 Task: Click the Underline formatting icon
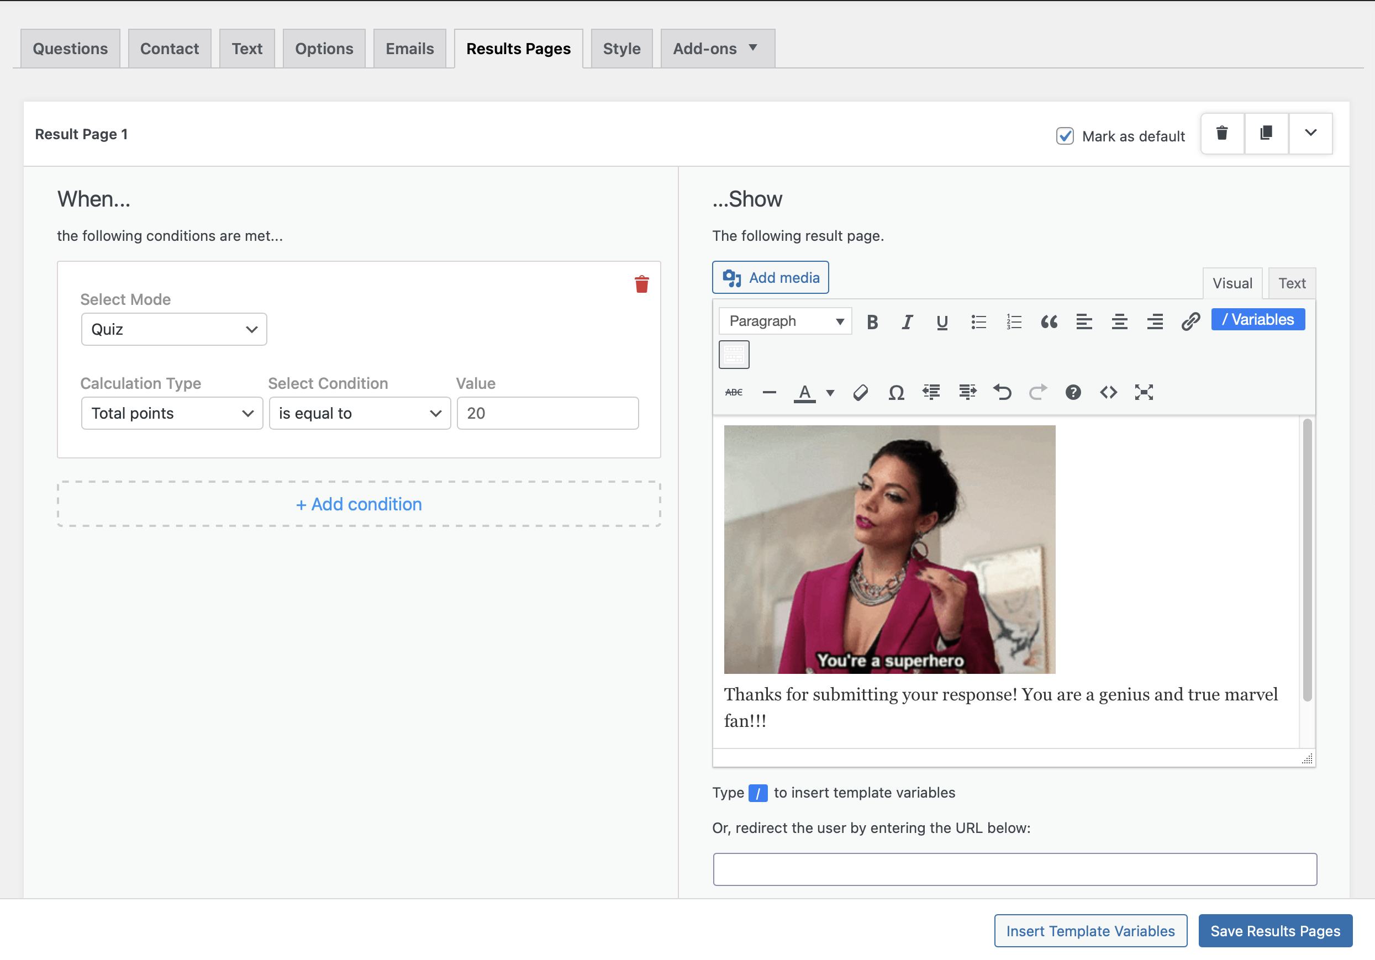(942, 321)
